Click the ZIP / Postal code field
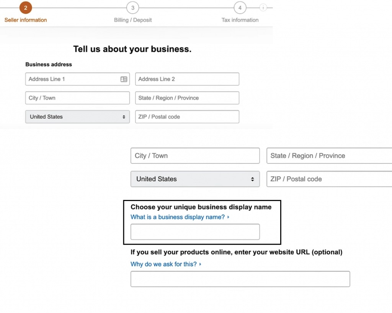The width and height of the screenshot is (392, 313). pos(187,117)
